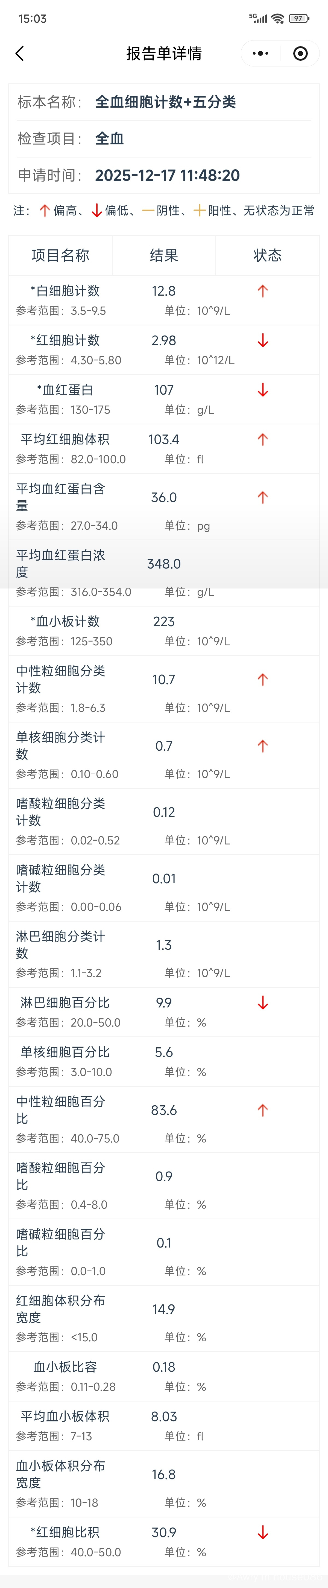
Task: Tap the up arrow for neutrophil percentage 83.6
Action: click(x=263, y=1110)
